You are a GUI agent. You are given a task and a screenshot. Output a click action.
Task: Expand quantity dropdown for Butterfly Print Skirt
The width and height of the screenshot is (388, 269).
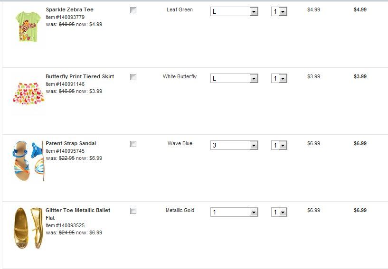(x=279, y=78)
